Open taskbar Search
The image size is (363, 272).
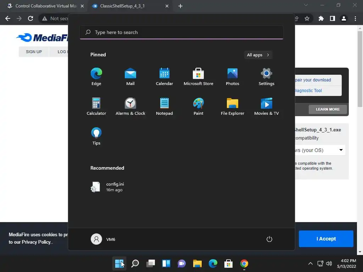[x=135, y=263]
